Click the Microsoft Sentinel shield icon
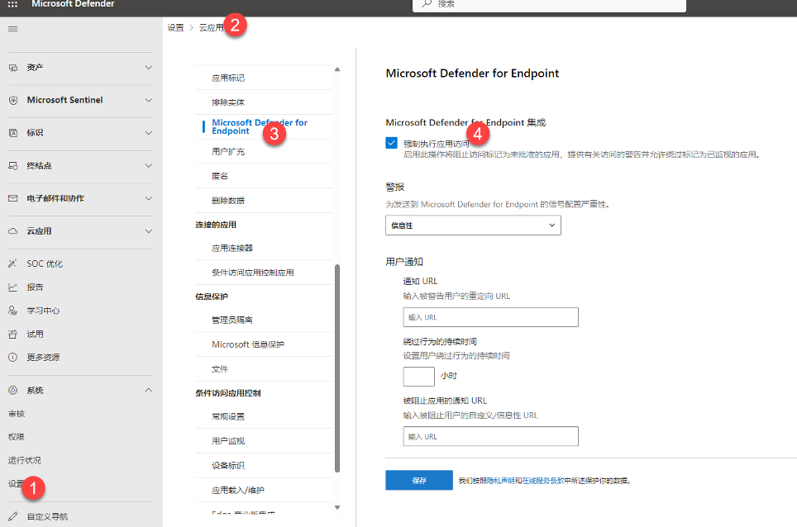Viewport: 797px width, 527px height. (x=13, y=100)
